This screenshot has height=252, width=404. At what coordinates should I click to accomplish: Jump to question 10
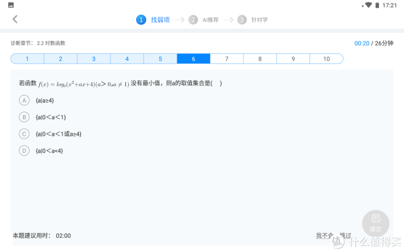point(326,59)
